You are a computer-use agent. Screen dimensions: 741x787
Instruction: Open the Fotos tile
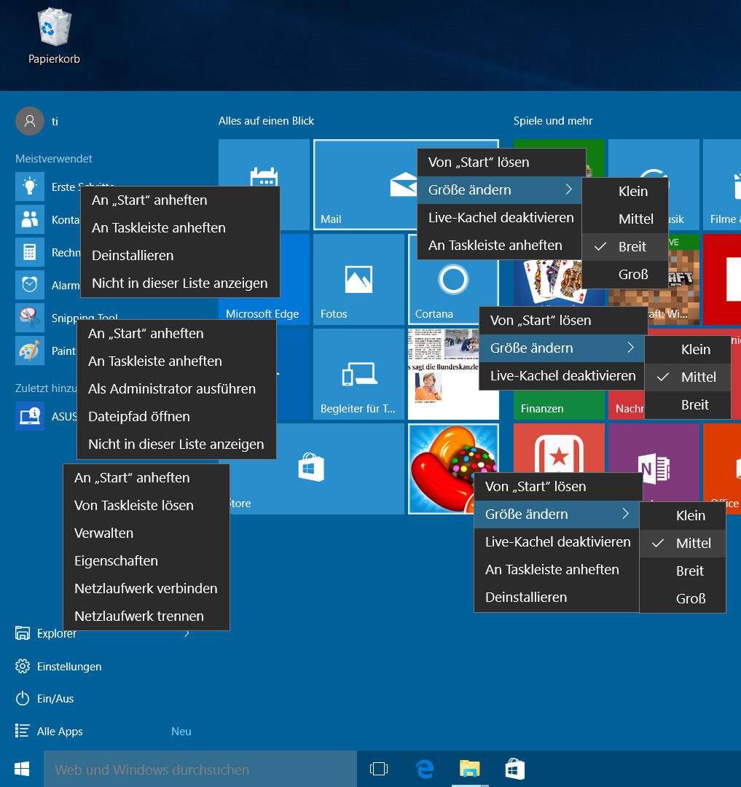coord(358,281)
